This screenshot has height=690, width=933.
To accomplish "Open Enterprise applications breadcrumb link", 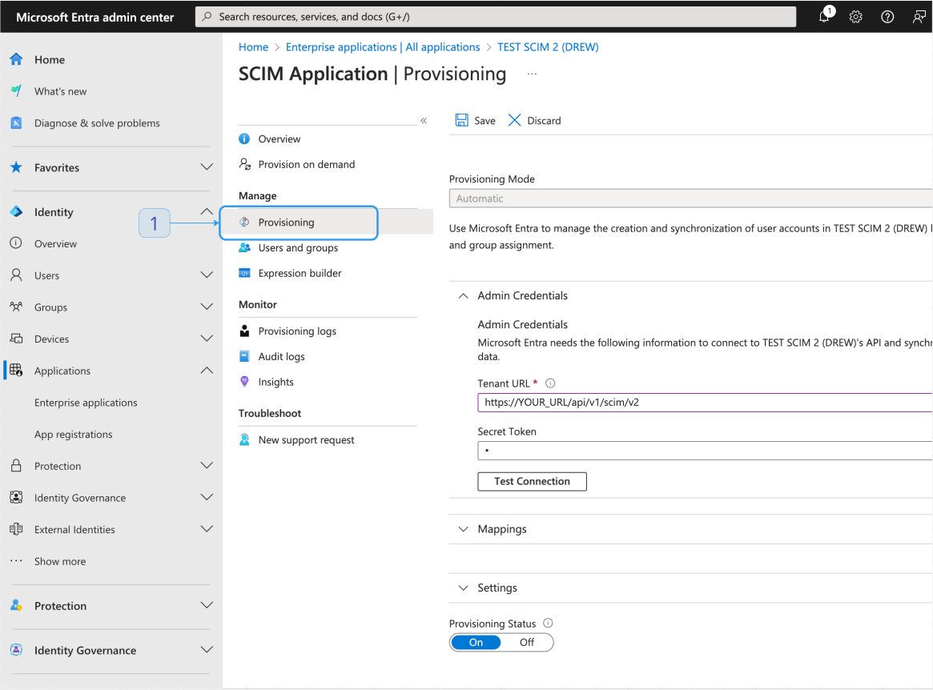I will 383,47.
